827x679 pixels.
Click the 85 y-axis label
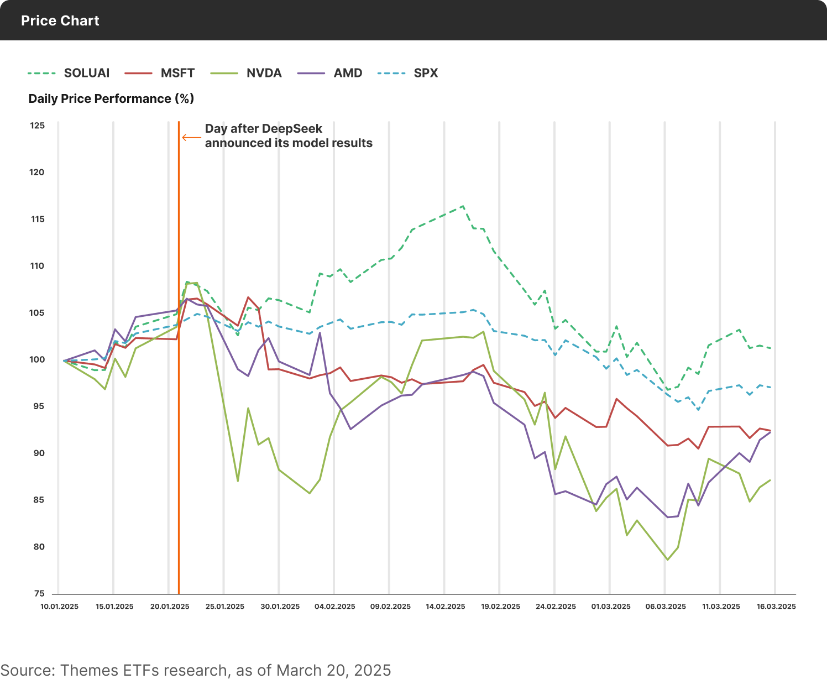coord(39,500)
